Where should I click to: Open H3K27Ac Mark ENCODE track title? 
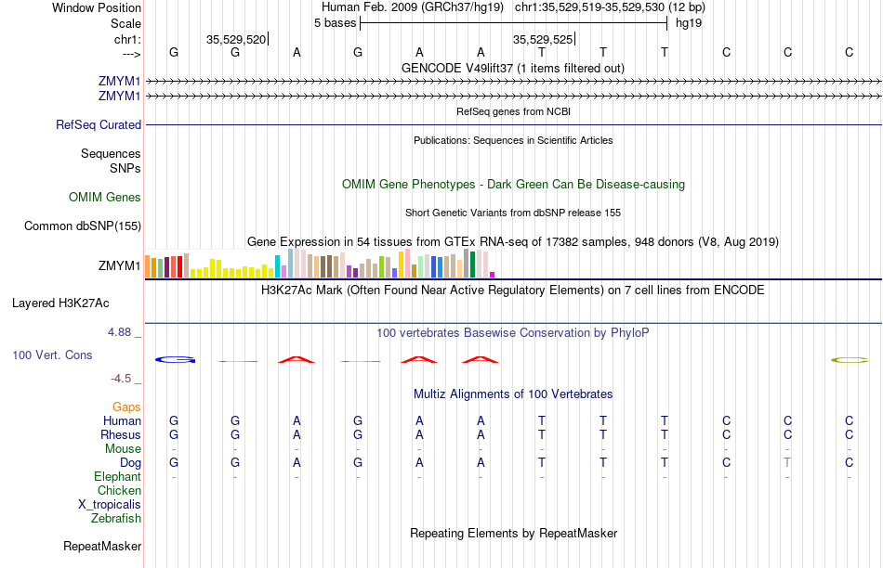click(x=513, y=290)
